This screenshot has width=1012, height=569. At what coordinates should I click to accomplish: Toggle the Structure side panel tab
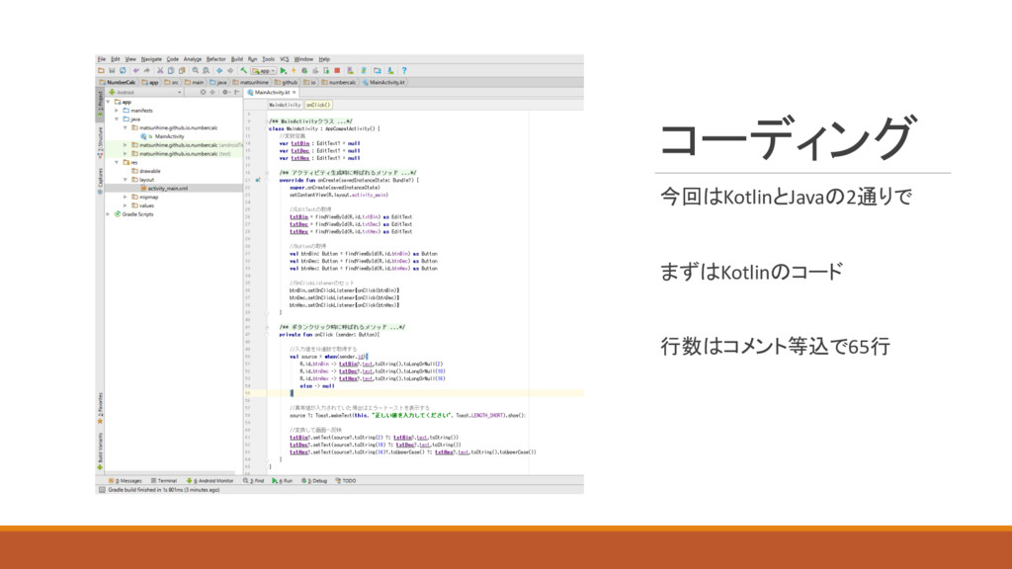click(100, 143)
